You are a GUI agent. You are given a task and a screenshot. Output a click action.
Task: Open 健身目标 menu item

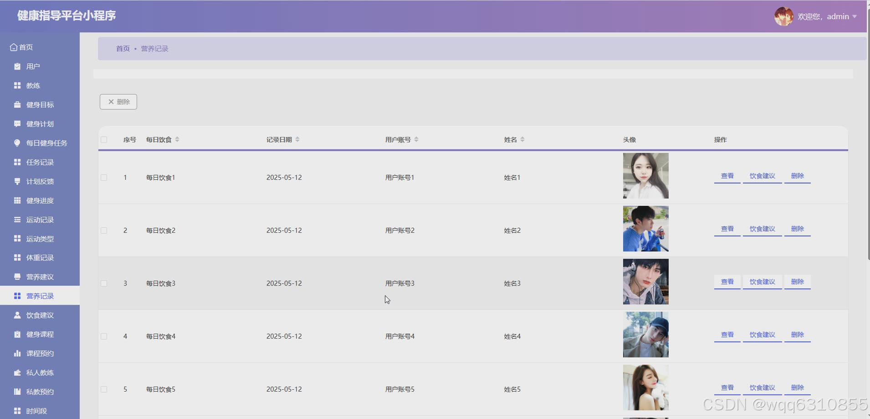point(40,105)
